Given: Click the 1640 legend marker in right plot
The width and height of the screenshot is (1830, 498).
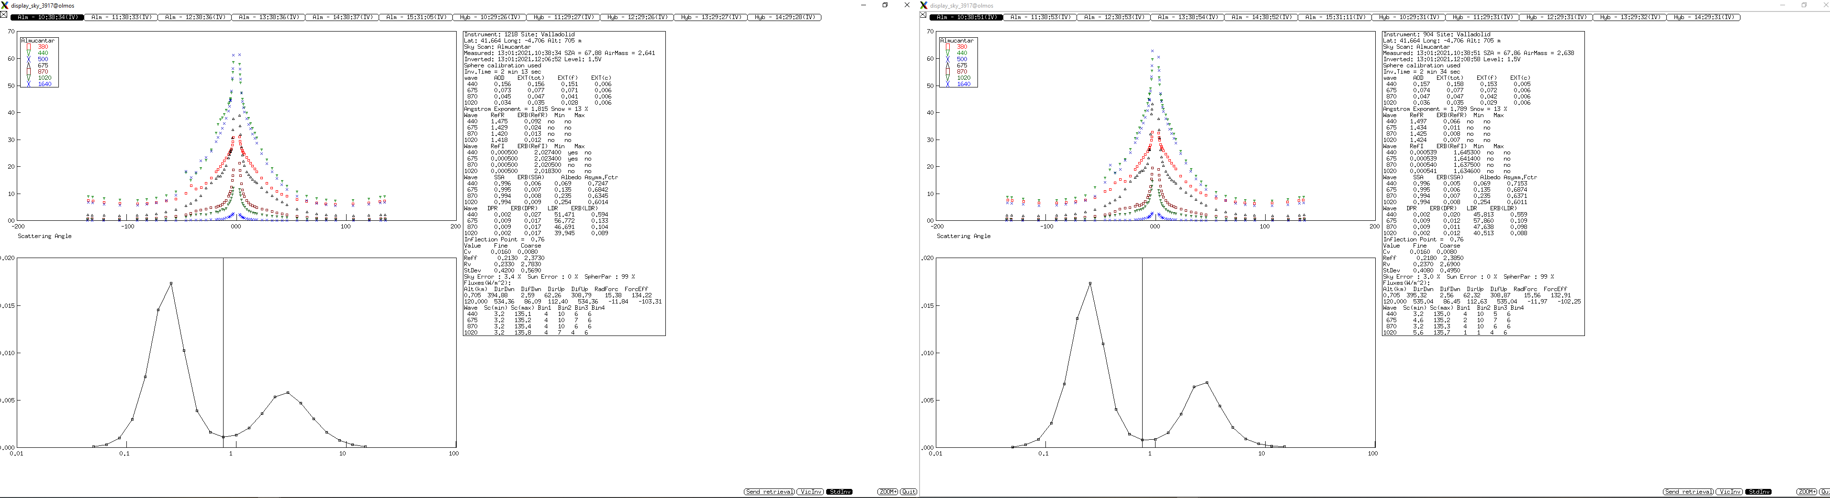Looking at the screenshot, I should 948,85.
